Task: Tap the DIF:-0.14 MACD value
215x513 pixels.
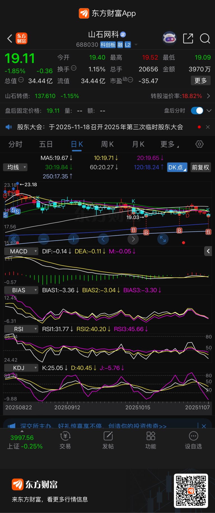Action: pyautogui.click(x=56, y=251)
